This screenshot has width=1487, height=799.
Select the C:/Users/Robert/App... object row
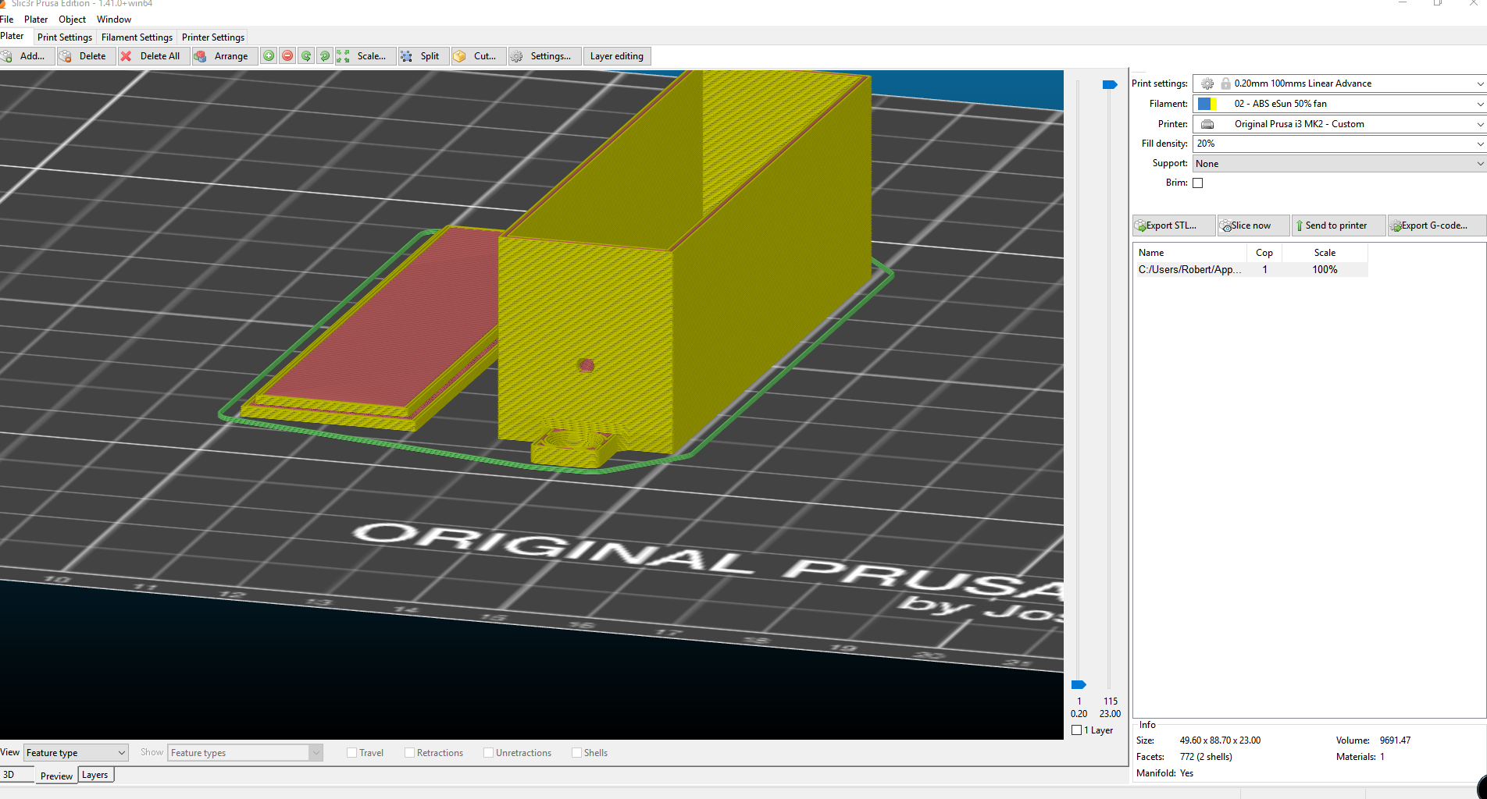point(1250,269)
